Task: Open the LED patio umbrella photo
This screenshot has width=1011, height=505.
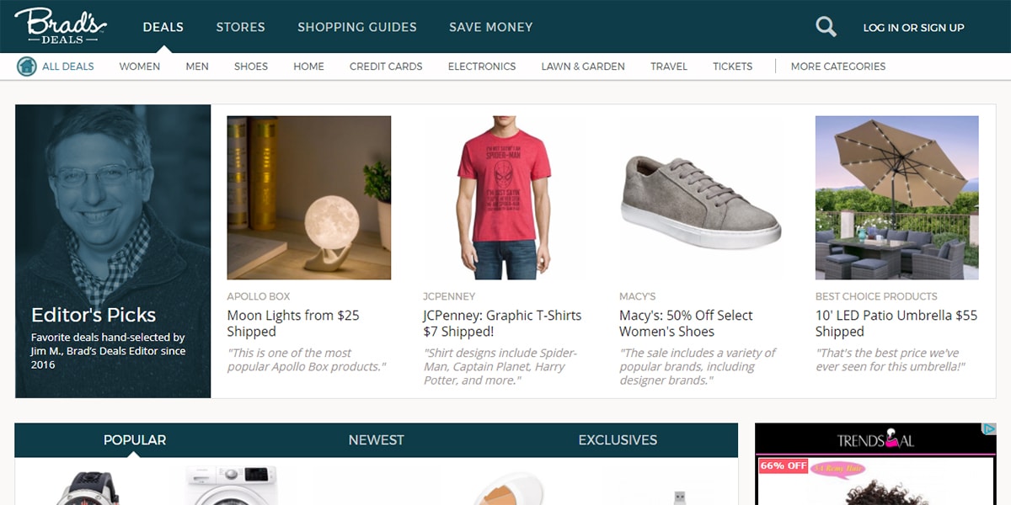Action: tap(896, 198)
